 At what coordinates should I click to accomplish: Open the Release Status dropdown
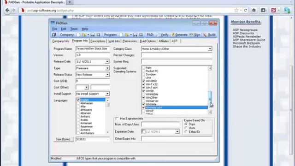click(x=107, y=75)
